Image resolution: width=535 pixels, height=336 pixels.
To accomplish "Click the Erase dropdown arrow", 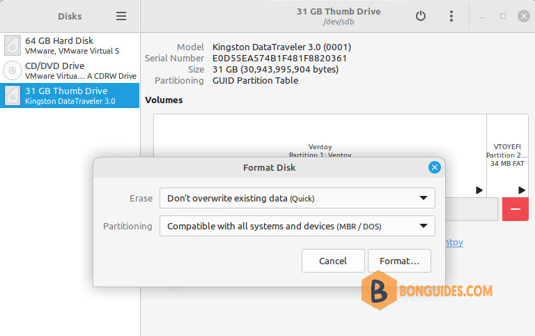I will (x=424, y=198).
